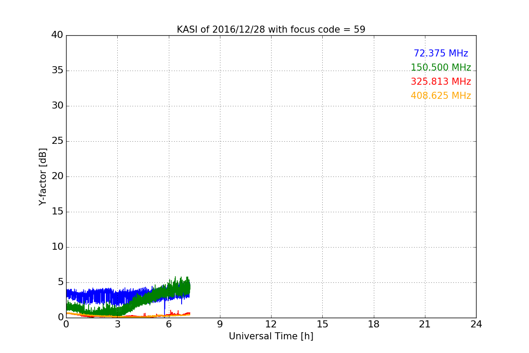Click the x-axis tick label 24
The width and height of the screenshot is (529, 353).
(476, 324)
